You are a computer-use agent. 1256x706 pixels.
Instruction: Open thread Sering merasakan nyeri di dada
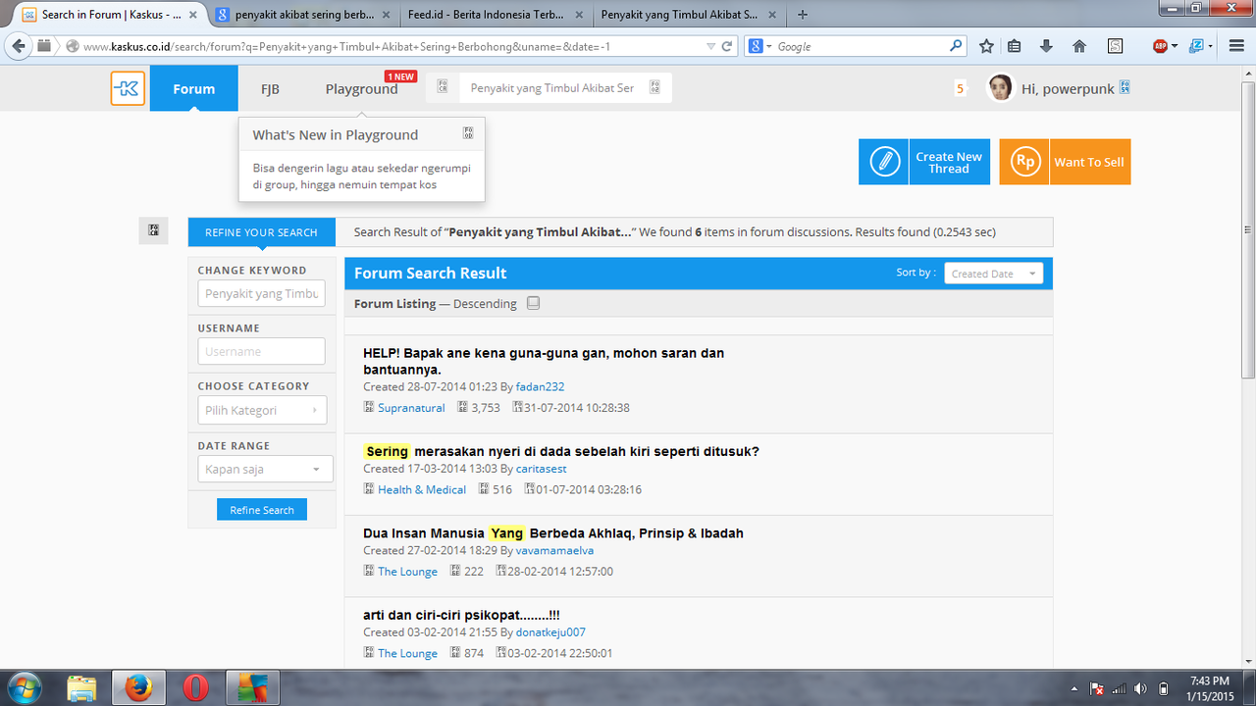click(561, 452)
